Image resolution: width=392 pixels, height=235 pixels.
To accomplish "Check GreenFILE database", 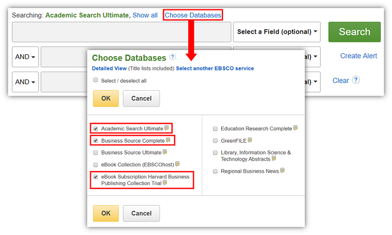I will point(215,140).
